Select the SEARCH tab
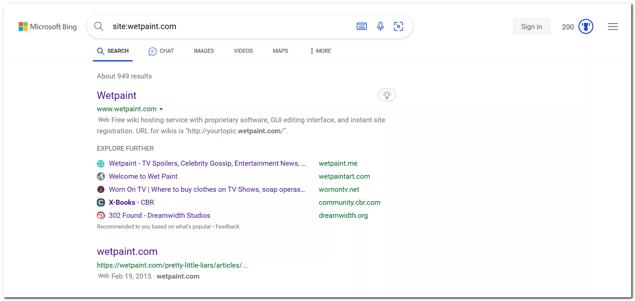The image size is (635, 301). pos(113,51)
